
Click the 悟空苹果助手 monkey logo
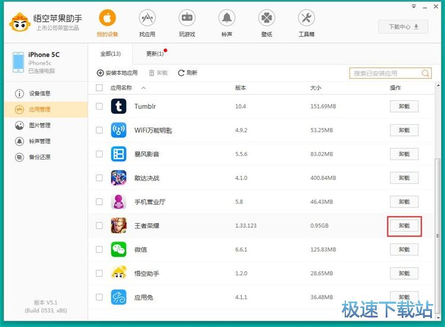coord(20,22)
